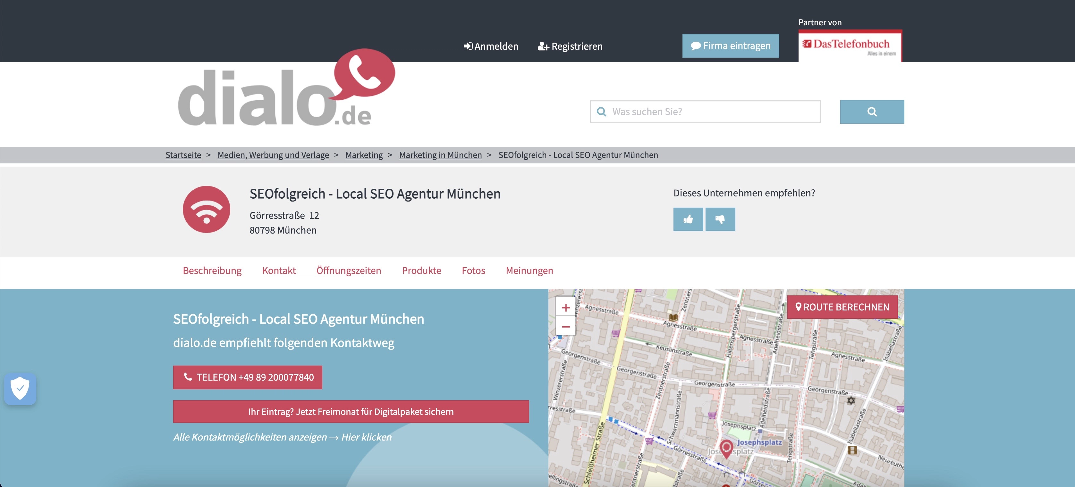Image resolution: width=1075 pixels, height=487 pixels.
Task: Click '80798 München' postal text
Action: [283, 230]
